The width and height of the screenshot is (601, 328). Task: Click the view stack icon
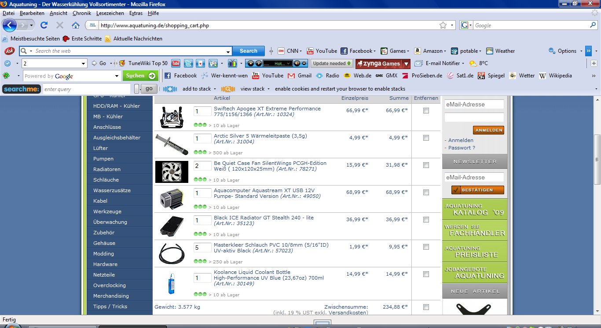[x=228, y=89]
